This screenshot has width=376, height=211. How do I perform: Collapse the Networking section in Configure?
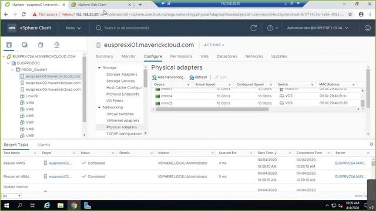point(99,107)
